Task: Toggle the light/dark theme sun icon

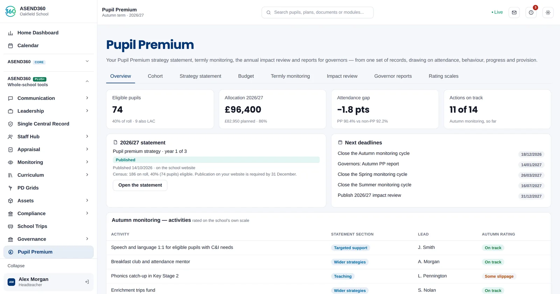Action: point(548,13)
